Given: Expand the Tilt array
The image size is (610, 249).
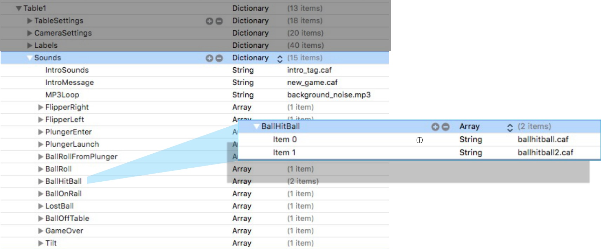Looking at the screenshot, I should [41, 243].
